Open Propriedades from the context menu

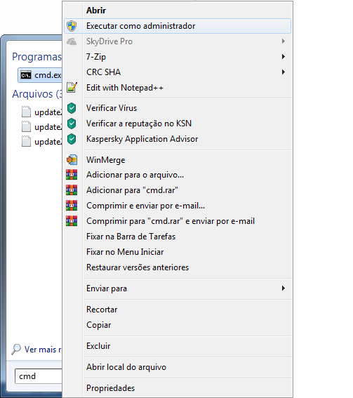click(178, 388)
